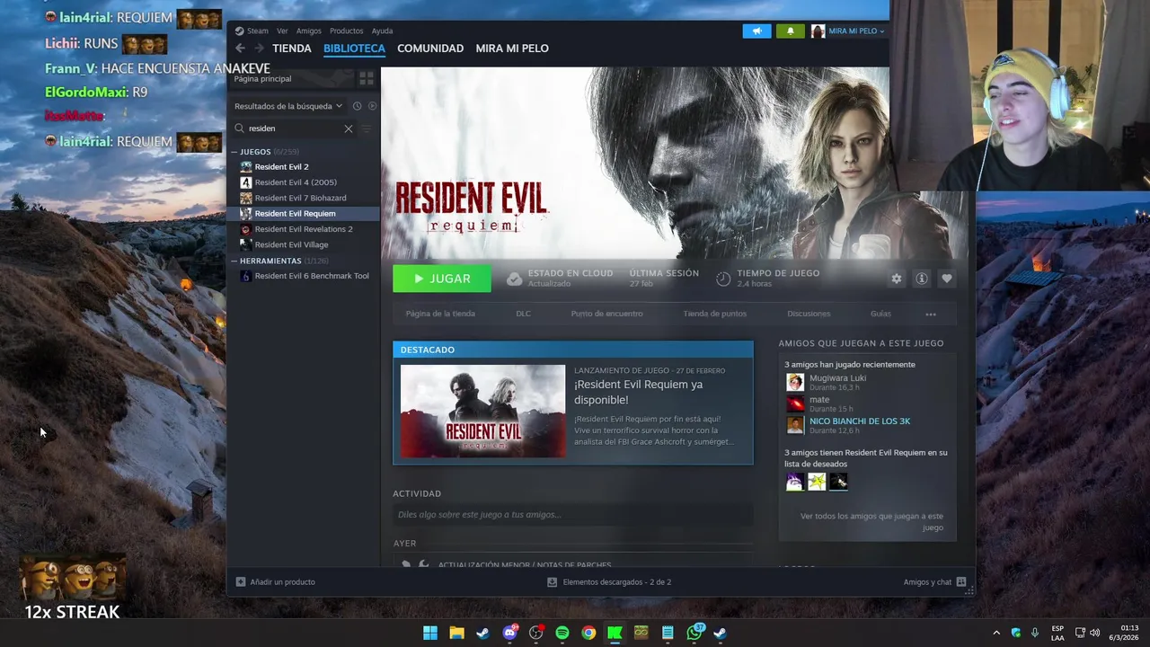Open Tienda de puntos link

tap(714, 314)
